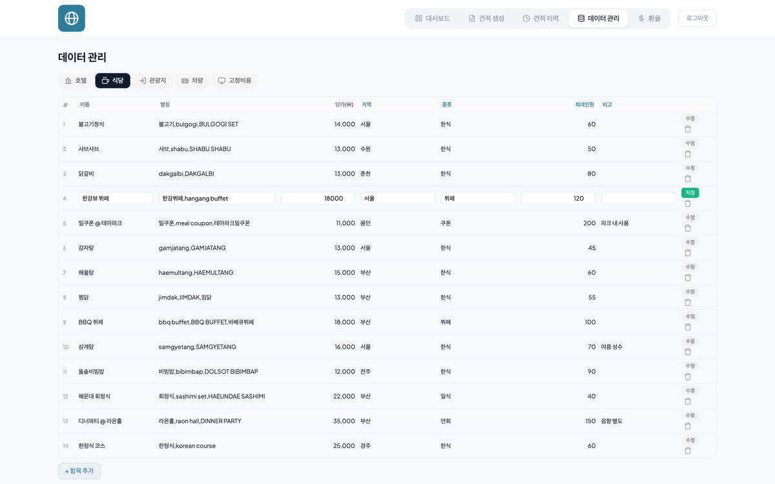Click trash icon in the 한강뷰 뷔페 editing row
The width and height of the screenshot is (775, 484).
coord(688,203)
